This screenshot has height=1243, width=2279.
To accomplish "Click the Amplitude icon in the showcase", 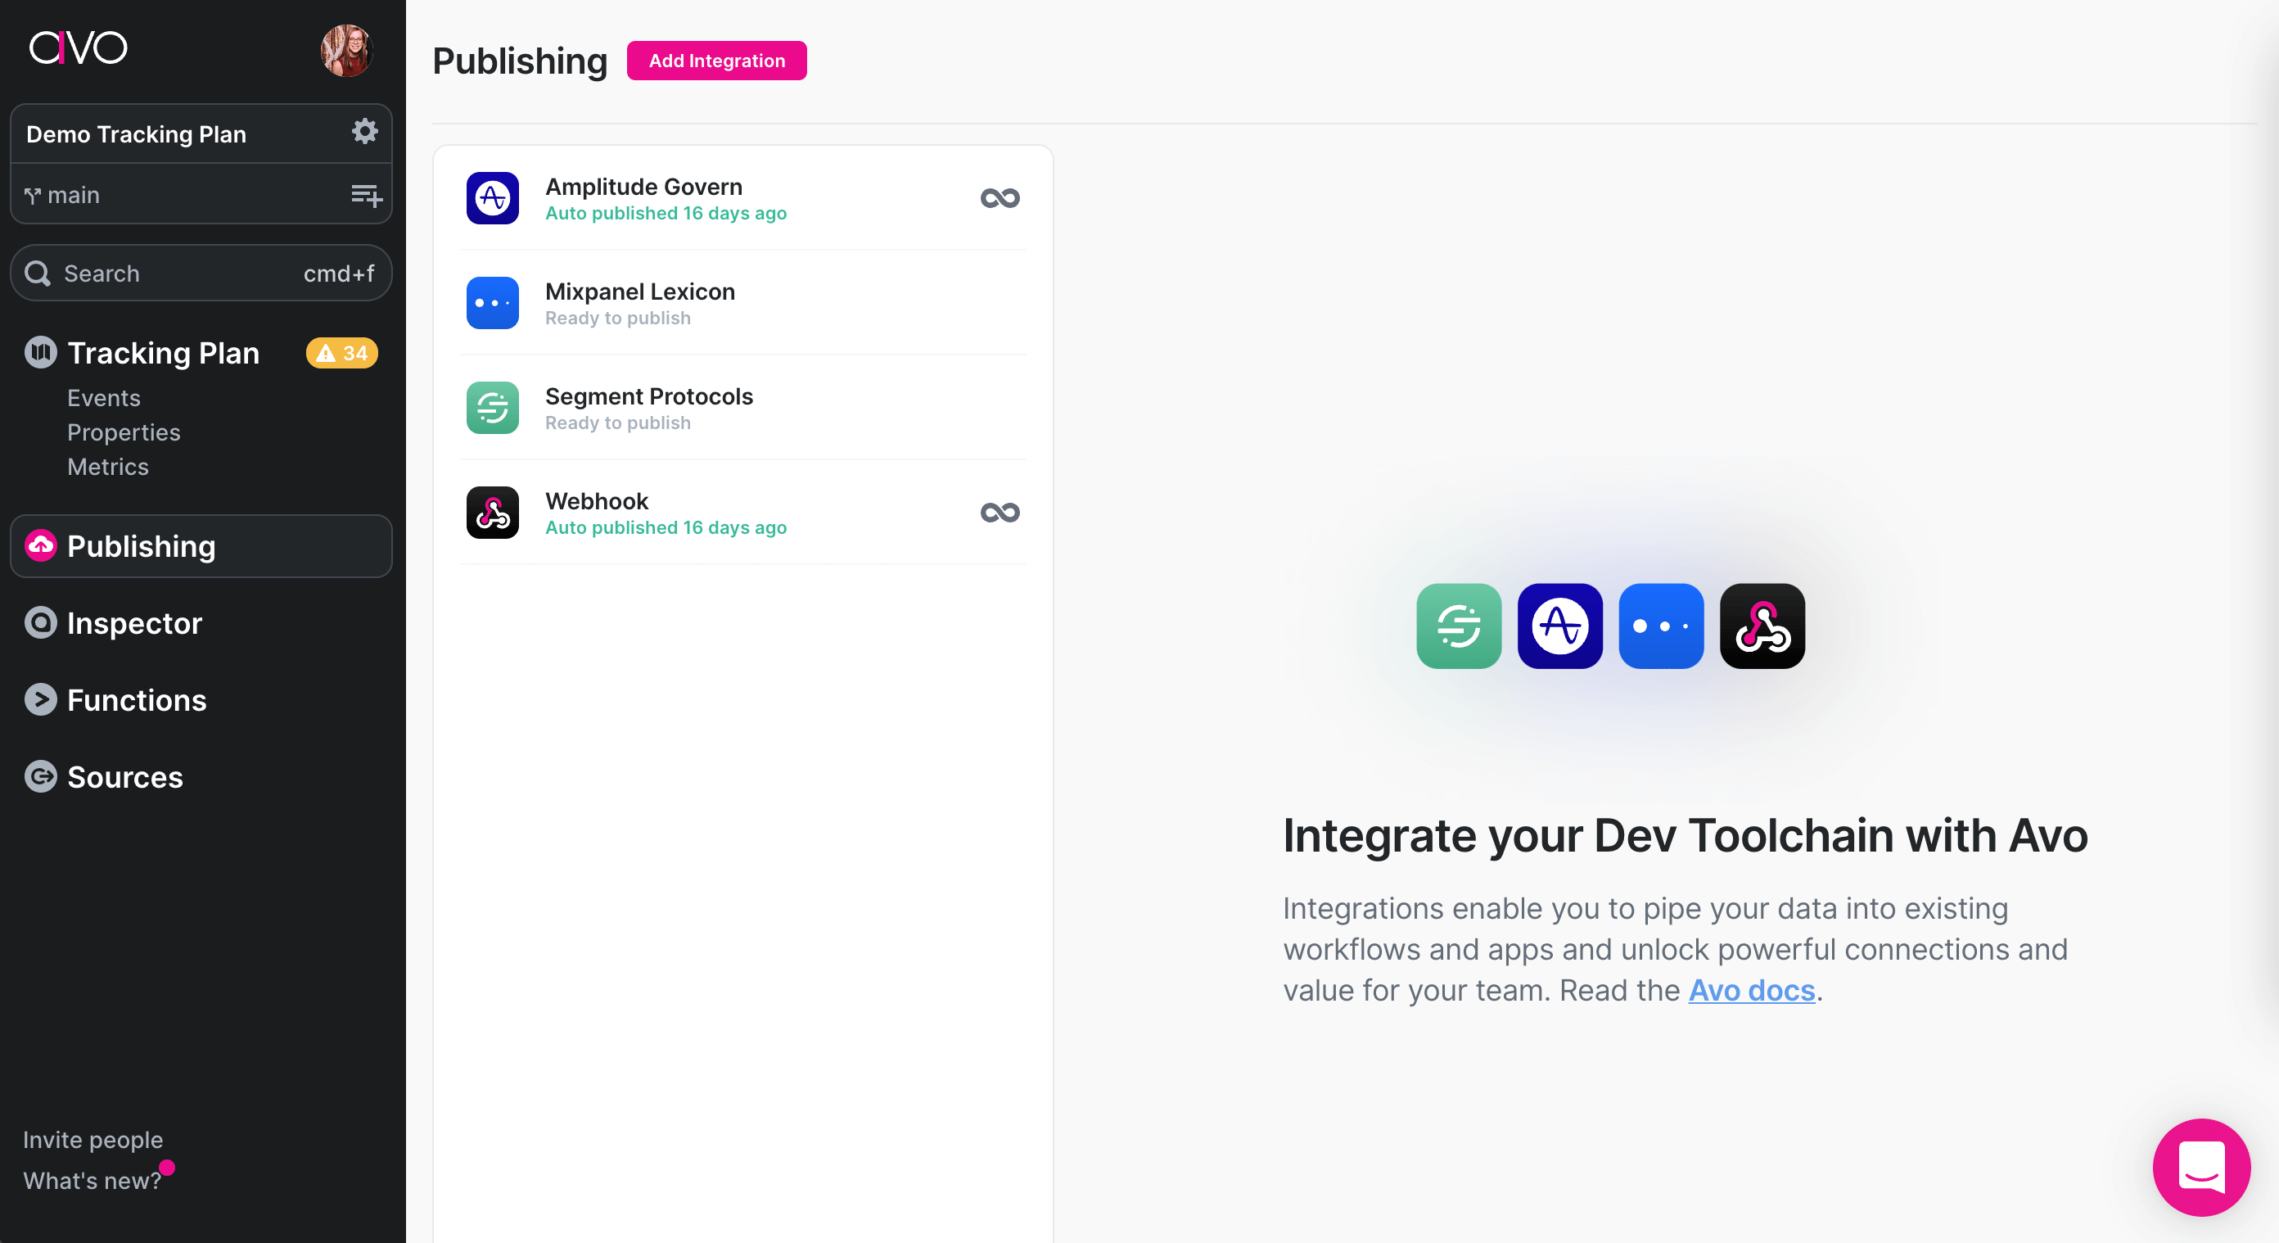I will (1559, 626).
